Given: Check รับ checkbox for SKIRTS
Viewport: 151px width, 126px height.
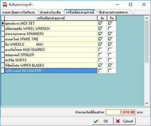Looking at the screenshot, I should point(110,60).
